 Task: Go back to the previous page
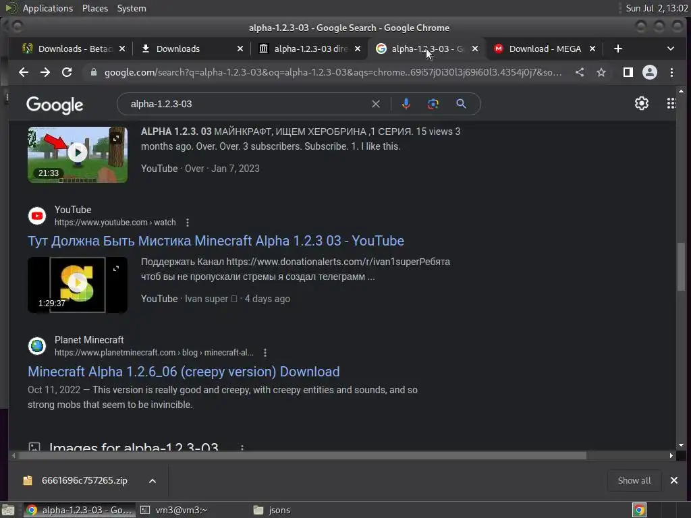24,72
